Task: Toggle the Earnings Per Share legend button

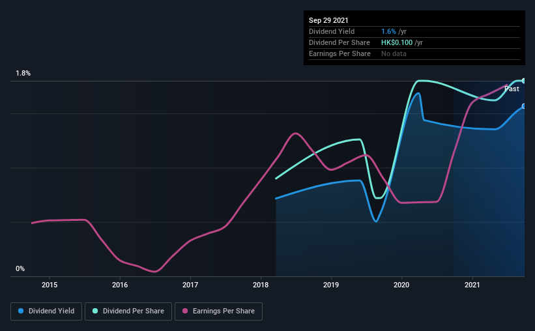Action: pyautogui.click(x=218, y=311)
